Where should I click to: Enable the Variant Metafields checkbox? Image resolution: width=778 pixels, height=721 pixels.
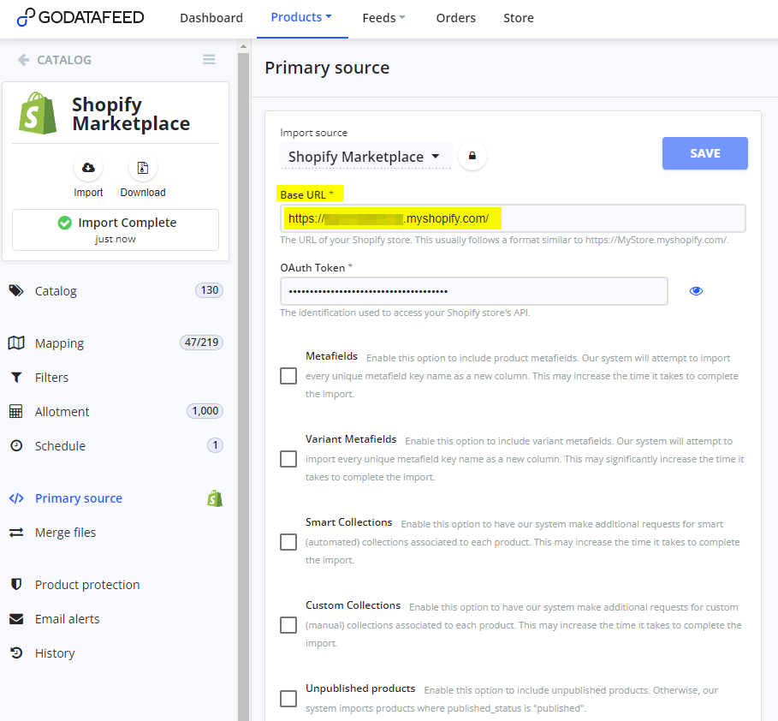click(x=288, y=459)
